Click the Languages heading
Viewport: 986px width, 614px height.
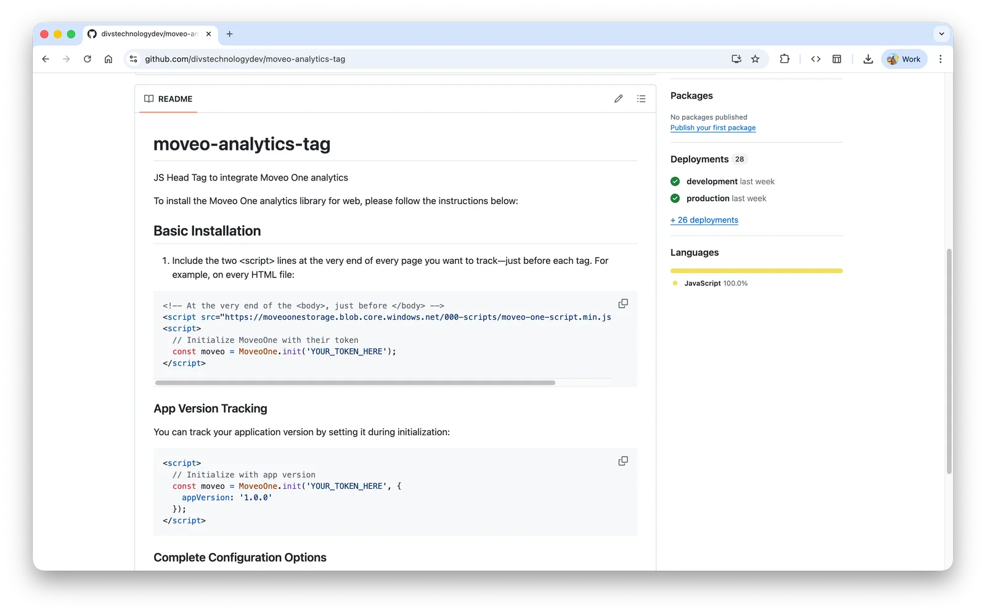(x=695, y=252)
